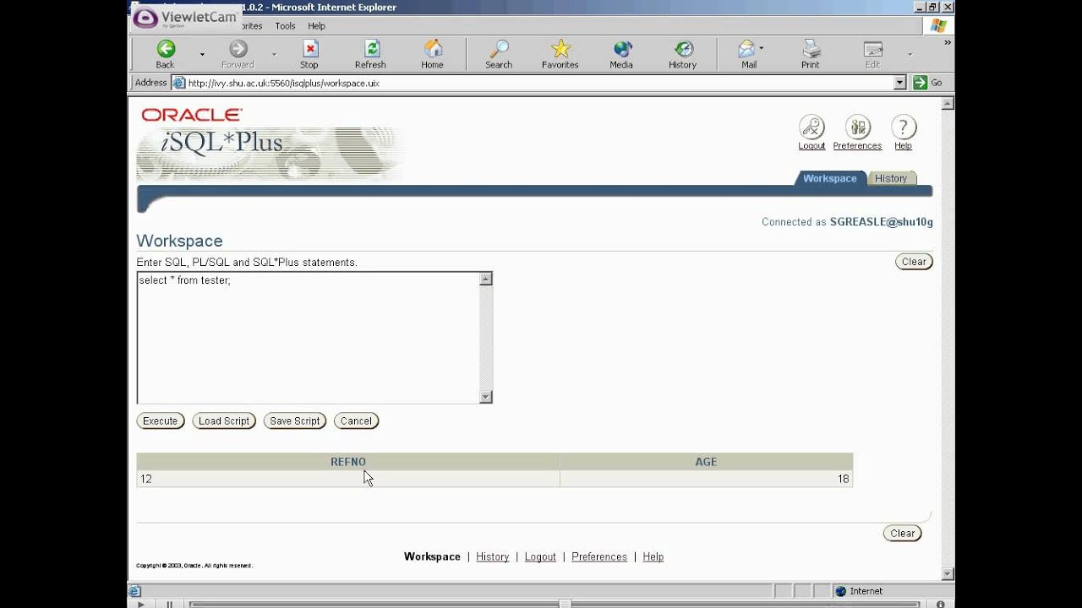Open the Forward button history dropdown
Viewport: 1082px width, 608px height.
pyautogui.click(x=274, y=54)
